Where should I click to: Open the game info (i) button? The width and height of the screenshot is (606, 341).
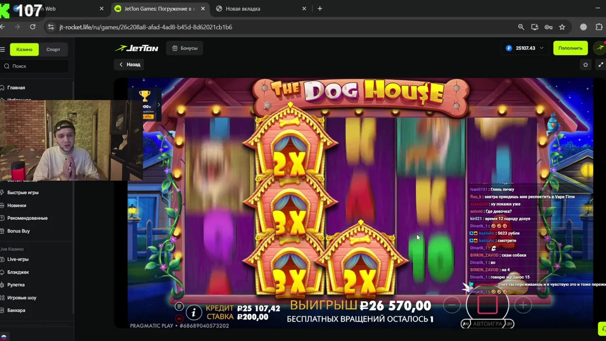(193, 312)
